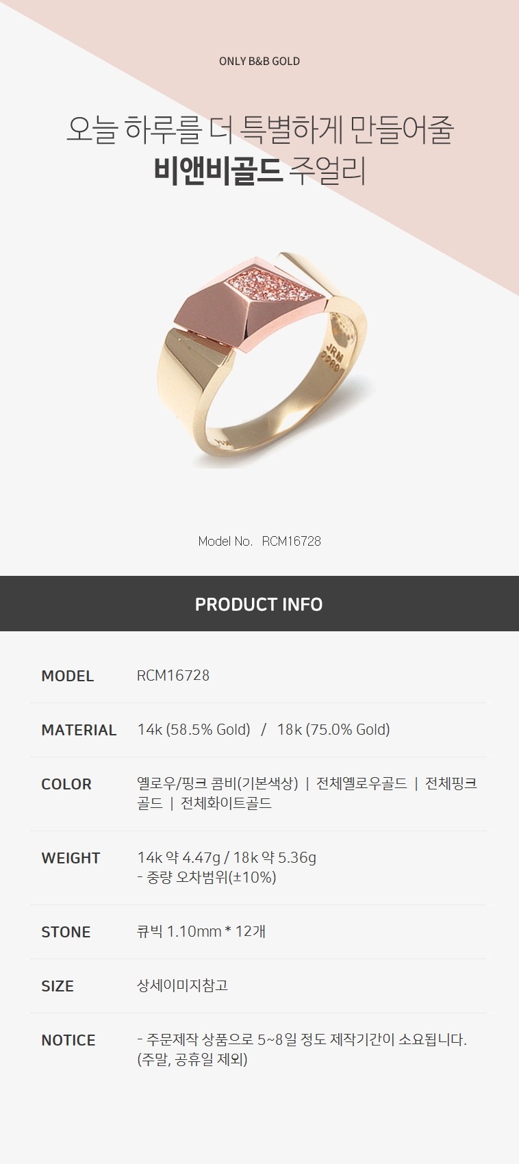Screen dimensions: 519x1164
Task: Select the RCM16728 model value in table
Action: [x=173, y=675]
